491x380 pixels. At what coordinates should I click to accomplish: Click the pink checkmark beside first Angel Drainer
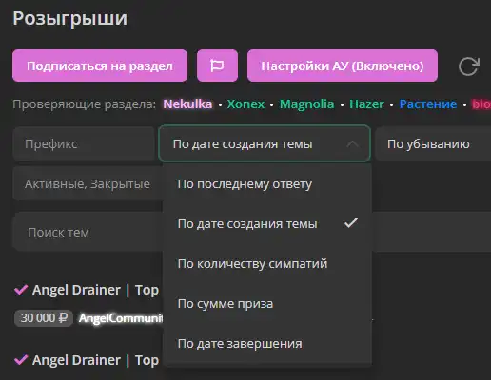coord(21,290)
